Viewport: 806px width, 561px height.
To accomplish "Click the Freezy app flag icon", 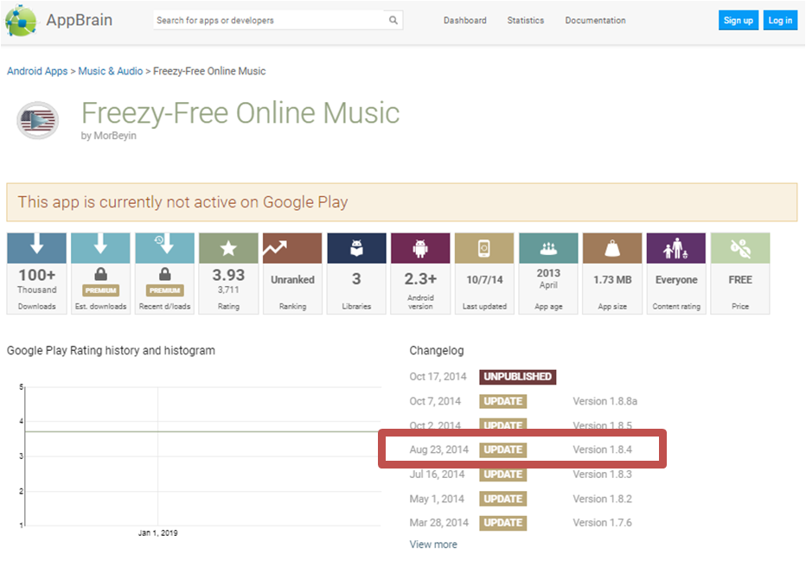I will [x=37, y=121].
